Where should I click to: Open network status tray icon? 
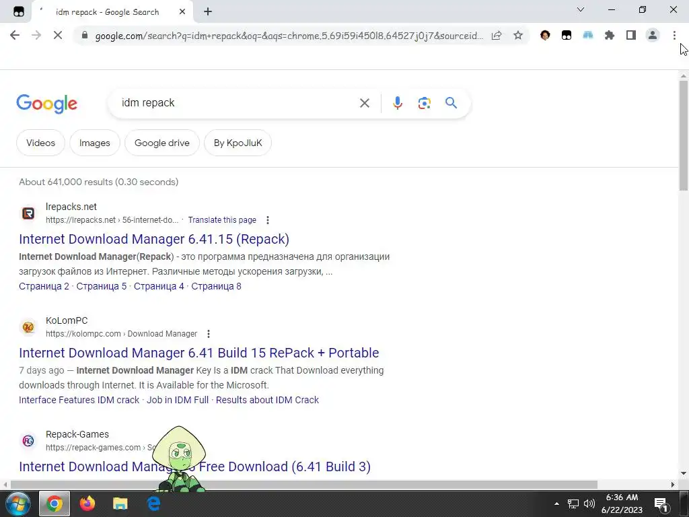(x=573, y=504)
